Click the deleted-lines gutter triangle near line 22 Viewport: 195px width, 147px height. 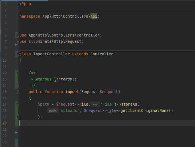pos(16,132)
